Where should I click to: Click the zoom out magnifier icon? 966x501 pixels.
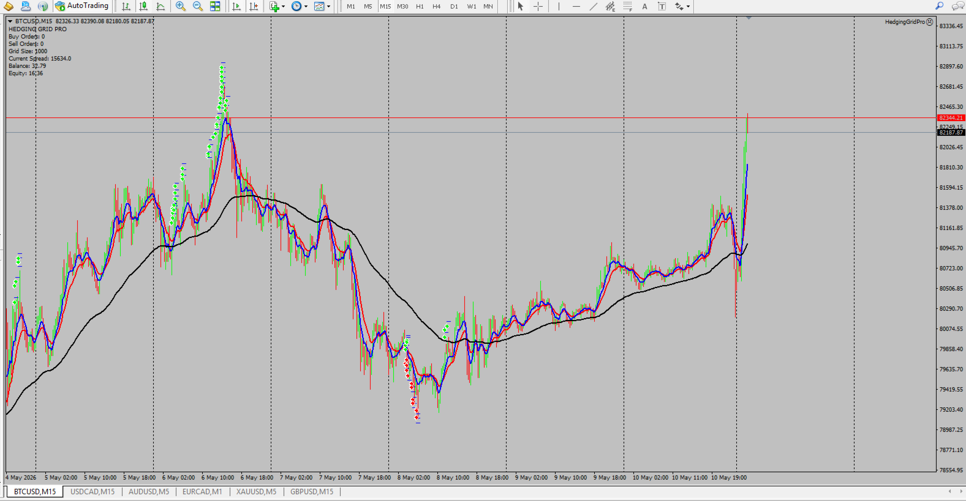point(198,6)
